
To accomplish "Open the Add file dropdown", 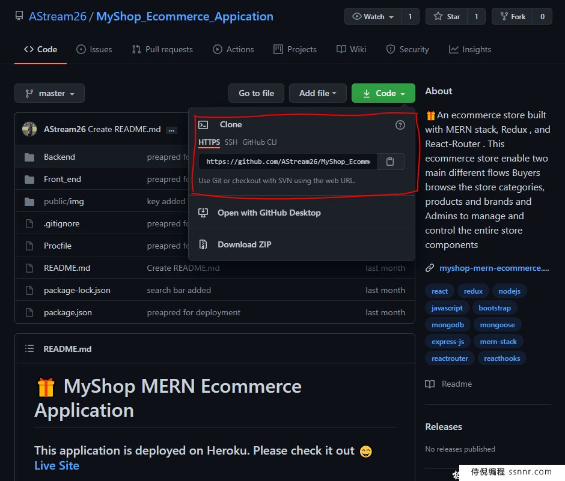I will tap(318, 93).
